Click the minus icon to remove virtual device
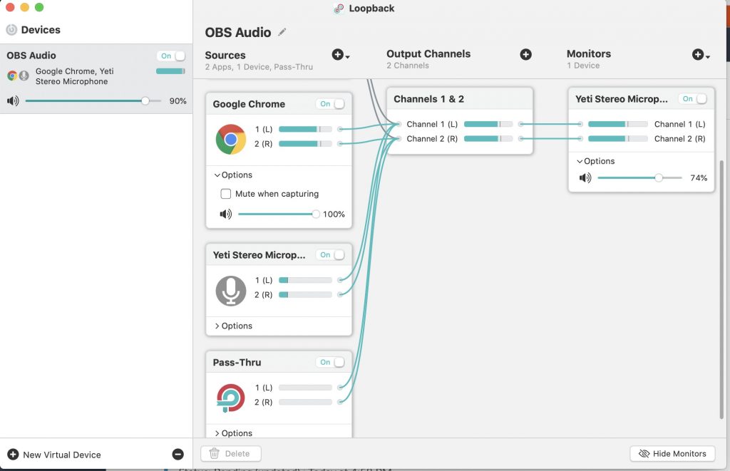Viewport: 730px width, 471px height. click(x=178, y=454)
